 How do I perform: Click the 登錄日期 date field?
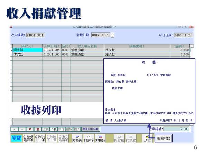(101, 35)
